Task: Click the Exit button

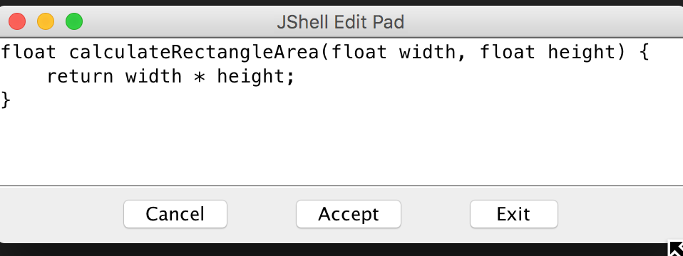Action: 513,214
